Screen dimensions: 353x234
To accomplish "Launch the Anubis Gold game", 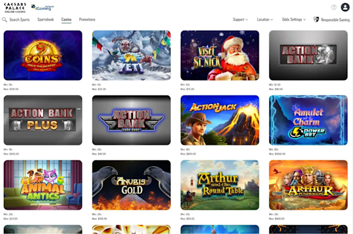I will coord(132,185).
